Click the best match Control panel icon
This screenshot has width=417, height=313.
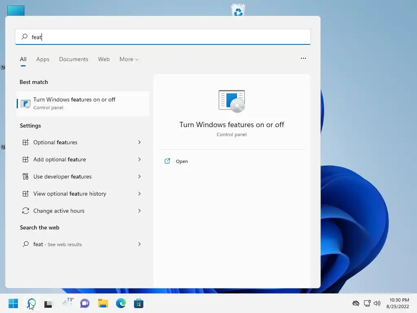(26, 104)
